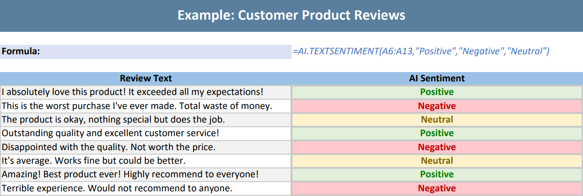The image size is (583, 196).
Task: Click Negative sentiment for 'worst purchase' review
Action: [437, 106]
